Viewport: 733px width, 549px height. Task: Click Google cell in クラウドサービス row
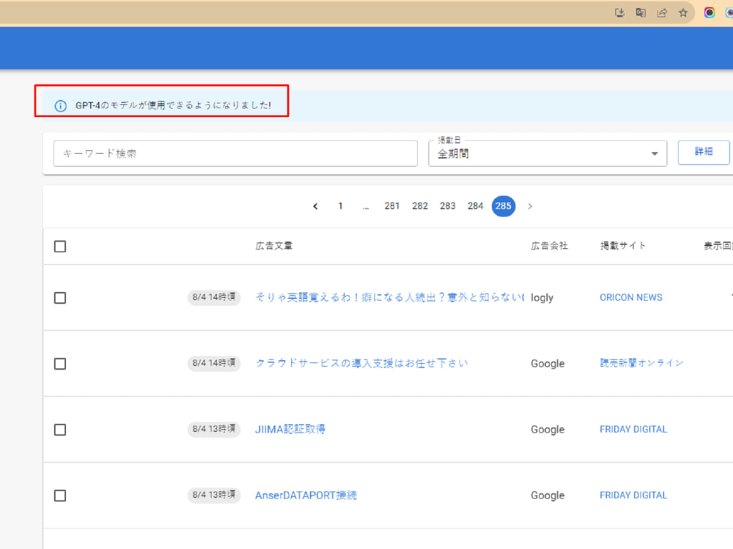coord(548,364)
